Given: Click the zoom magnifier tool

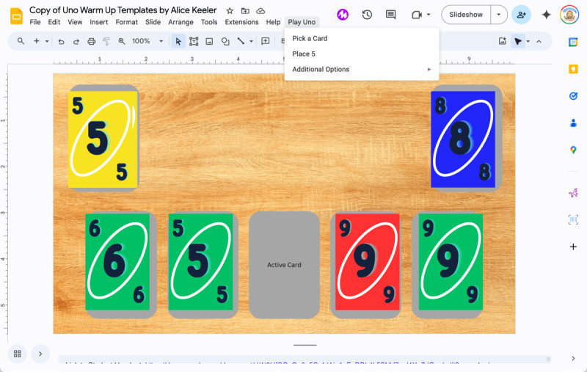Looking at the screenshot, I should tap(122, 41).
